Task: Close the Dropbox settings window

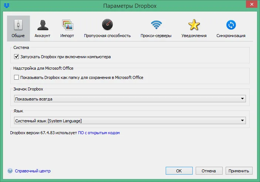Action: tap(251, 4)
